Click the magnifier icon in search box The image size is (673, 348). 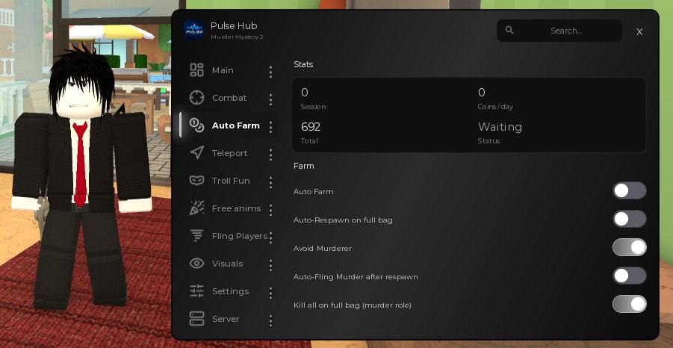(x=509, y=30)
